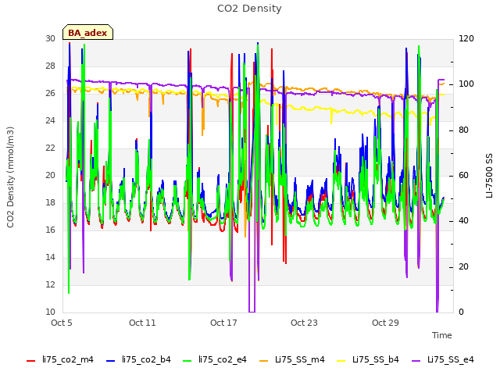Click the Oct 11 x-axis label

142,323
